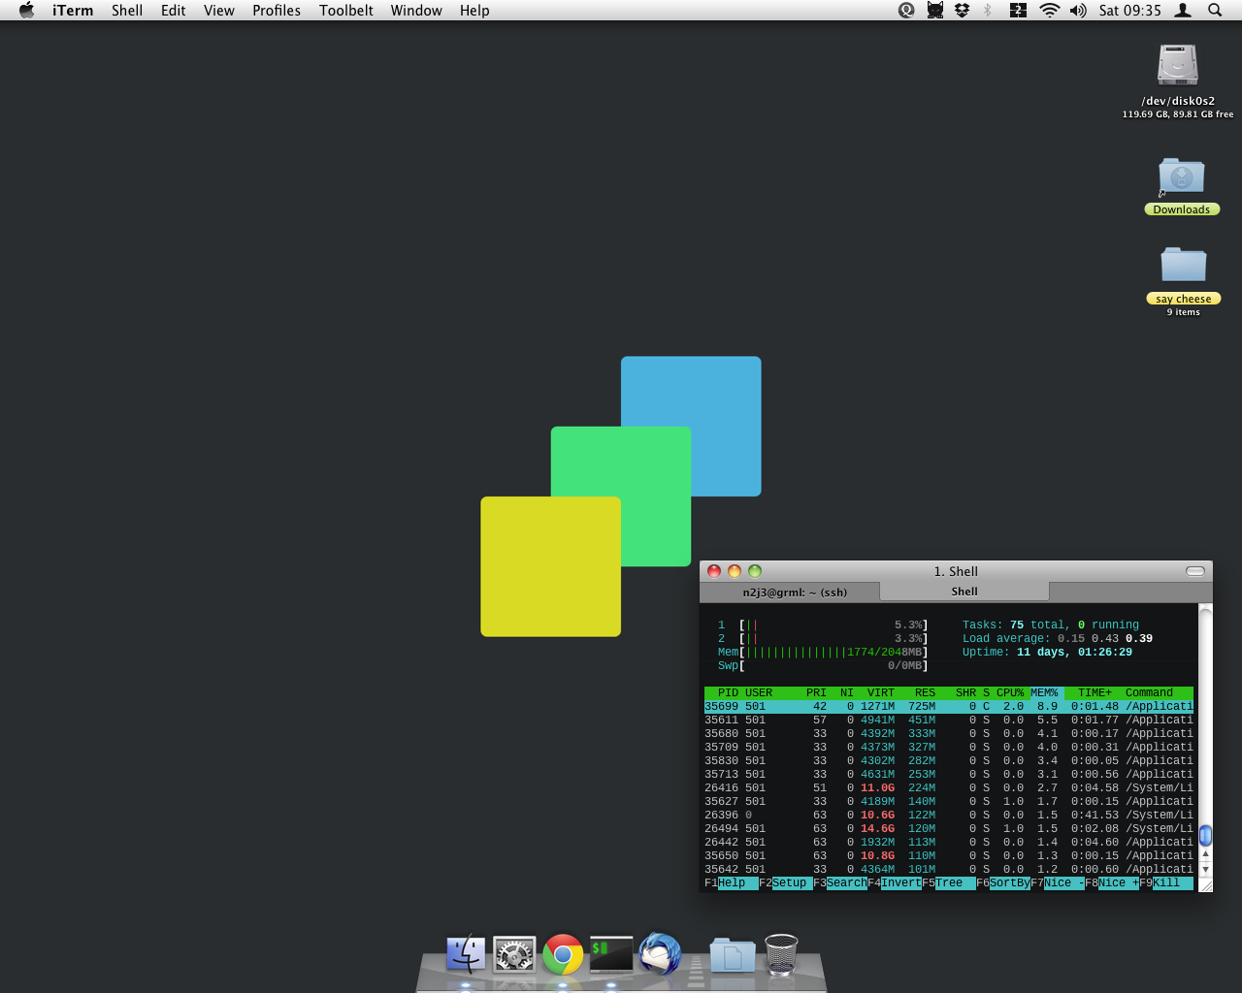Select the process row with PID 26416

pyautogui.click(x=949, y=787)
